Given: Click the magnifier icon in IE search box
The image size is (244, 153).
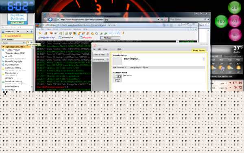Looking at the screenshot, I should click(205, 20).
